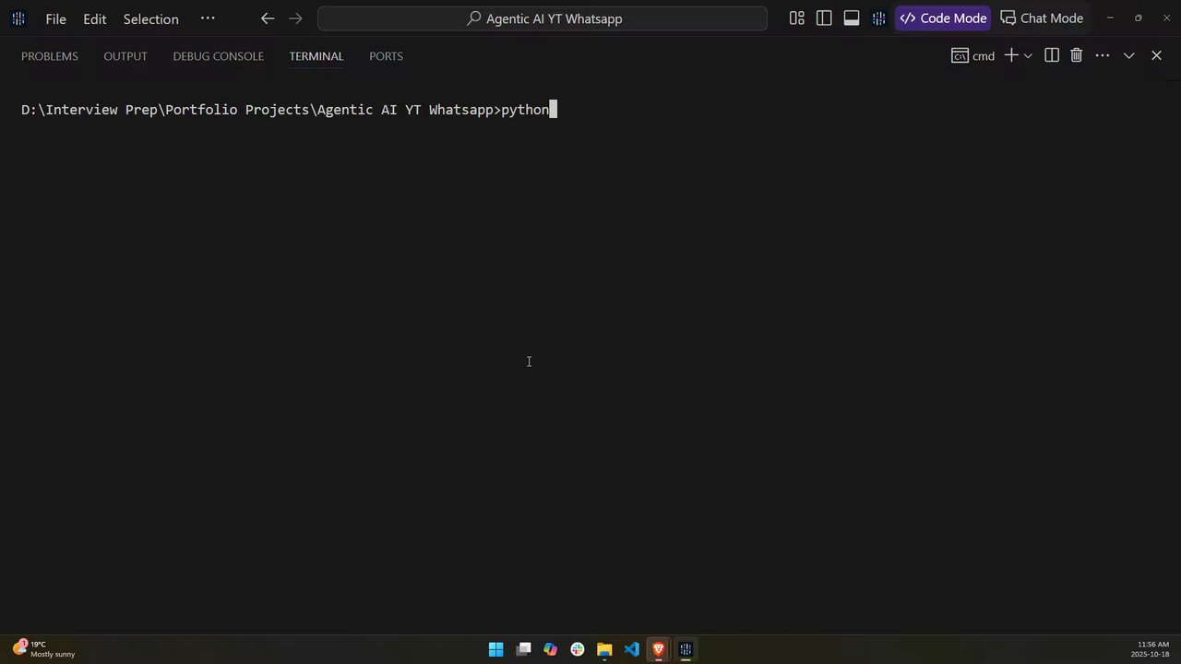Open the Debug Console tab
Screen dimensions: 1181x664
tap(218, 56)
